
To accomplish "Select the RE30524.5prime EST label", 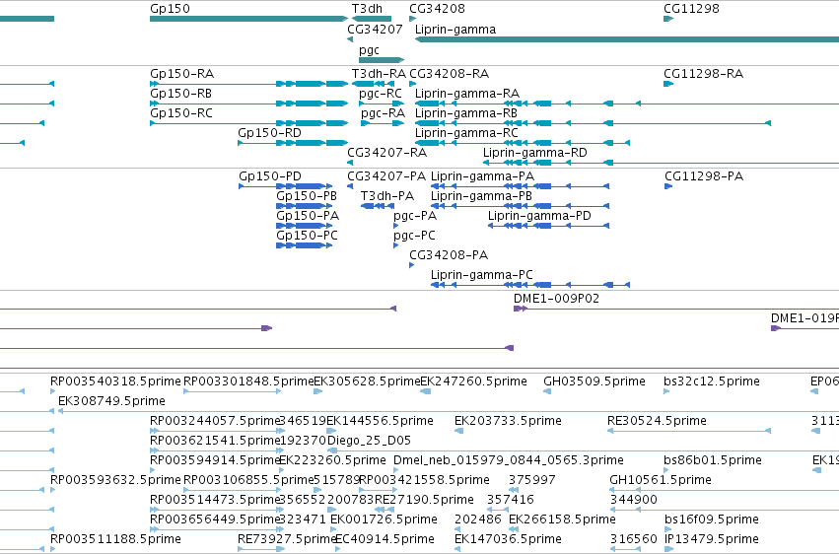I will 657,421.
